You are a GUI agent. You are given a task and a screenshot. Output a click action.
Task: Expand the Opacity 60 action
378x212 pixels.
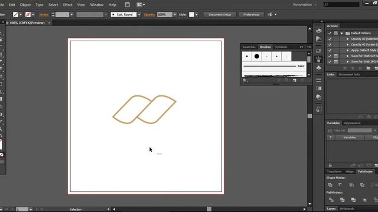pyautogui.click(x=348, y=39)
